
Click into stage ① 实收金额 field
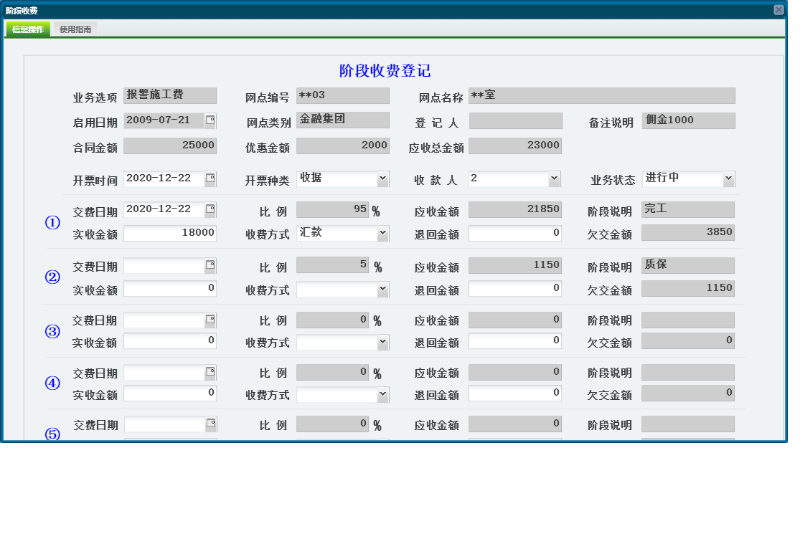170,232
